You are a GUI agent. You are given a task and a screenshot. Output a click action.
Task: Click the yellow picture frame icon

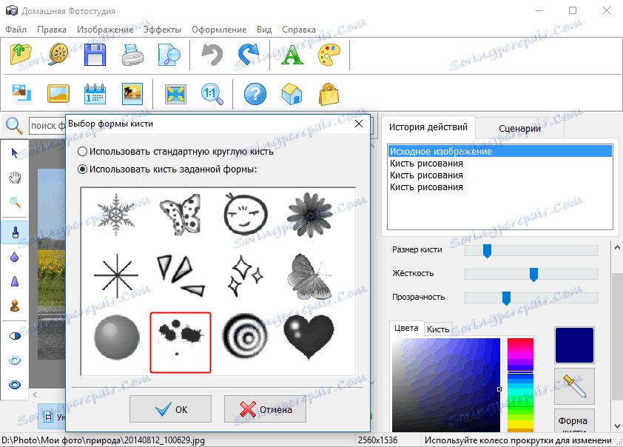coord(58,94)
